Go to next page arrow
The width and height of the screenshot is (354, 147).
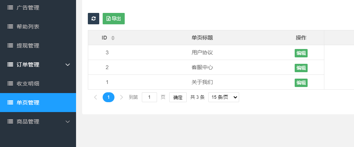pos(121,97)
